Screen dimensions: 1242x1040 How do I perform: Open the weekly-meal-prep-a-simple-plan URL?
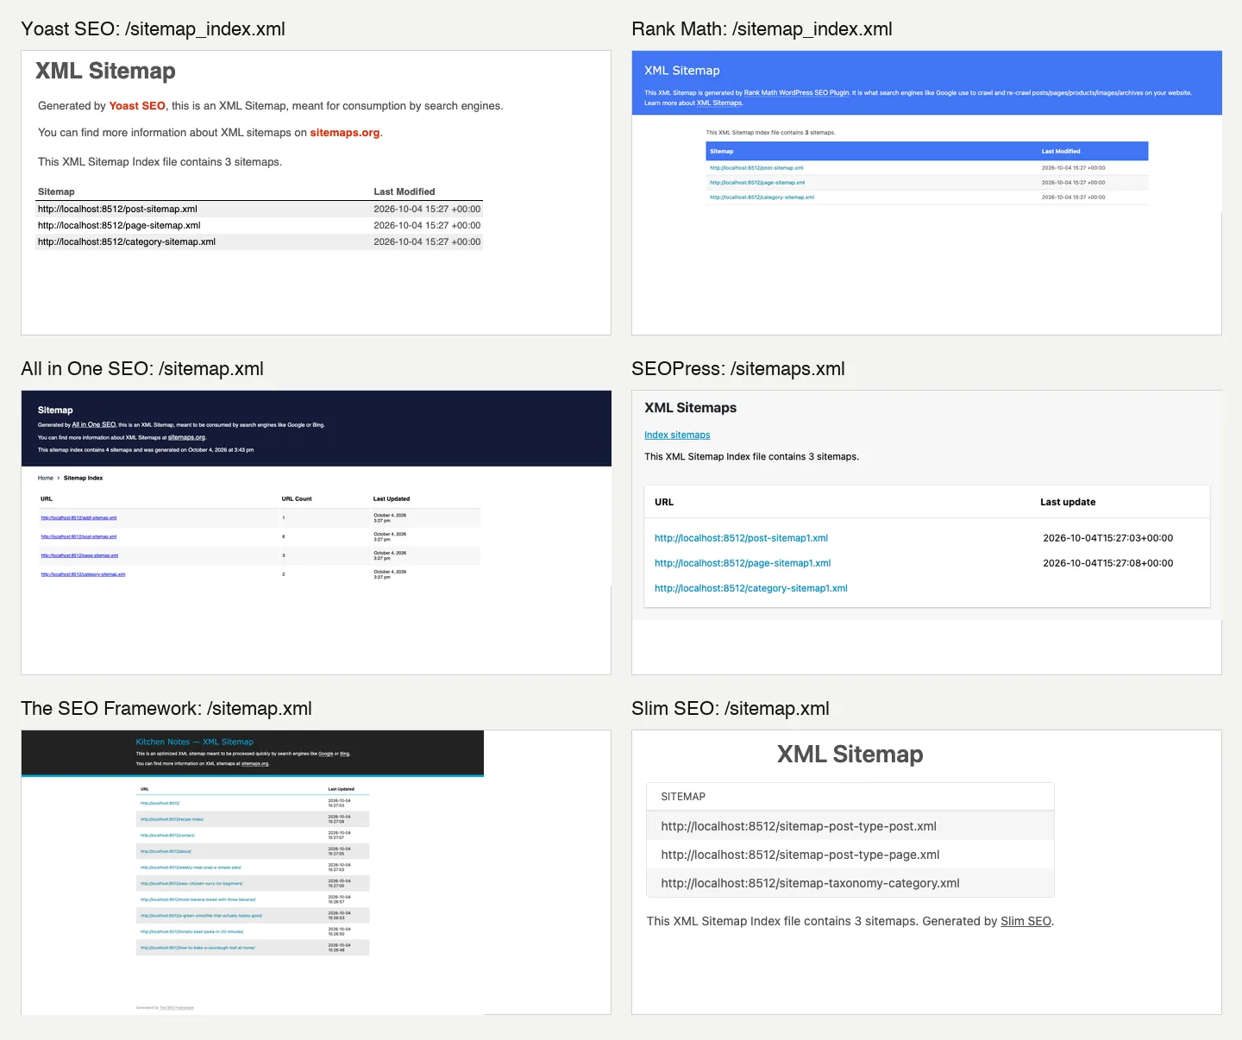(191, 868)
